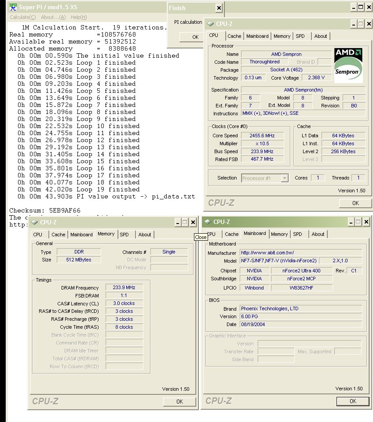
Task: Switch to About tab in the top CPU-Z window
Action: click(x=321, y=36)
